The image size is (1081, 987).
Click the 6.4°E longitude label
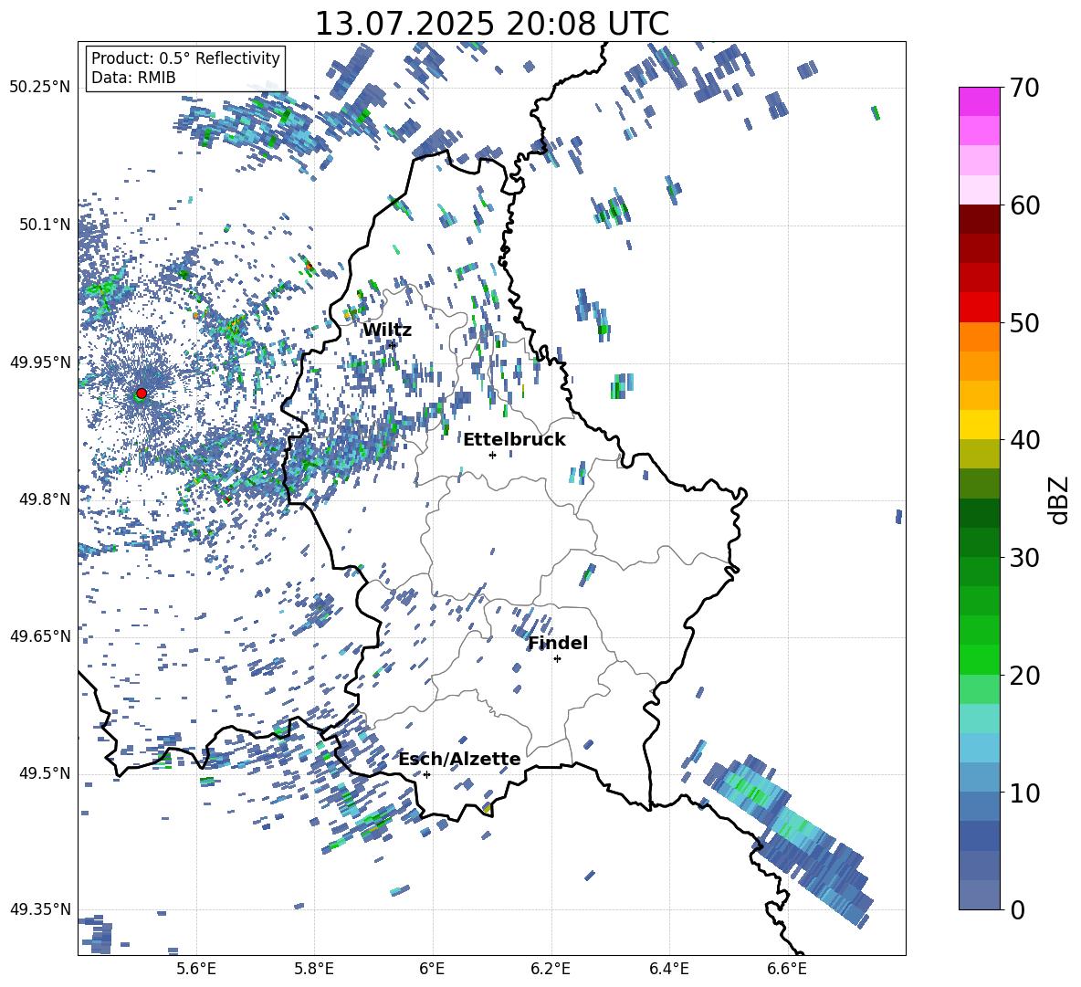[668, 969]
